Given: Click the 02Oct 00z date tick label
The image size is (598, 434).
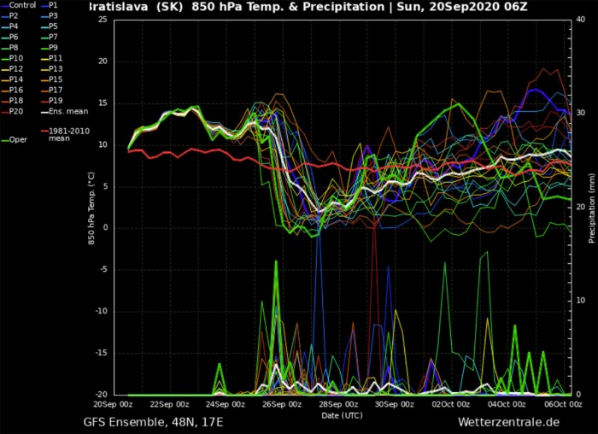Looking at the screenshot, I should tap(450, 404).
